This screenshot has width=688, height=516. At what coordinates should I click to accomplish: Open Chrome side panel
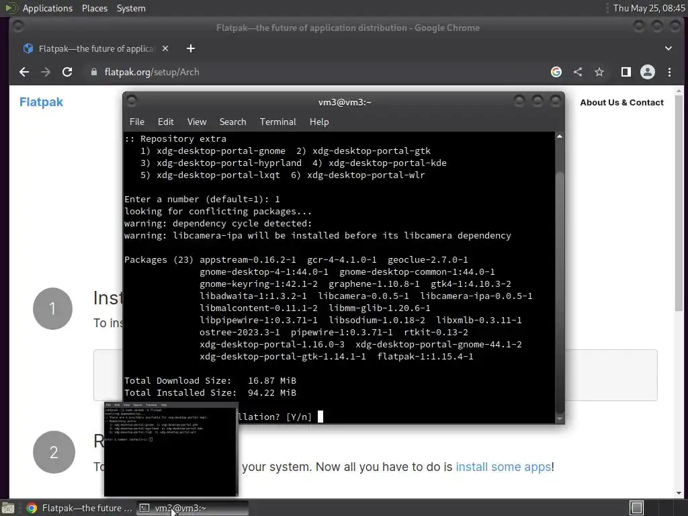click(626, 72)
